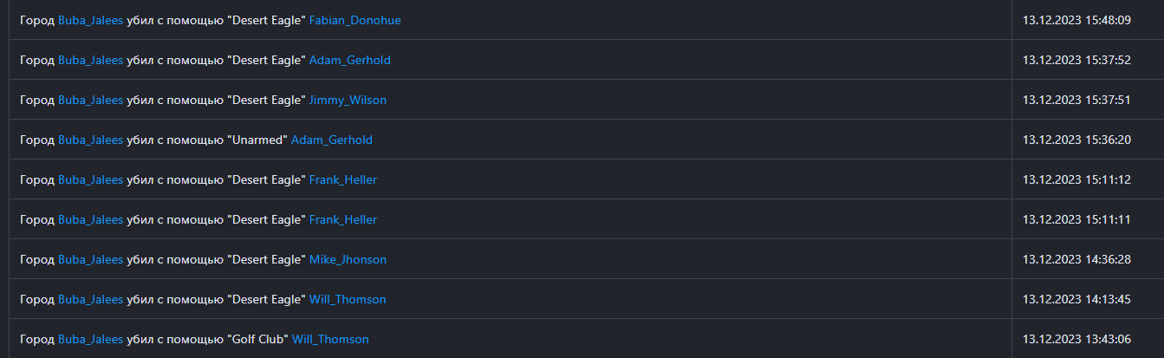
Task: Open Will_Thomson in the Golf Club row
Action: 329,339
